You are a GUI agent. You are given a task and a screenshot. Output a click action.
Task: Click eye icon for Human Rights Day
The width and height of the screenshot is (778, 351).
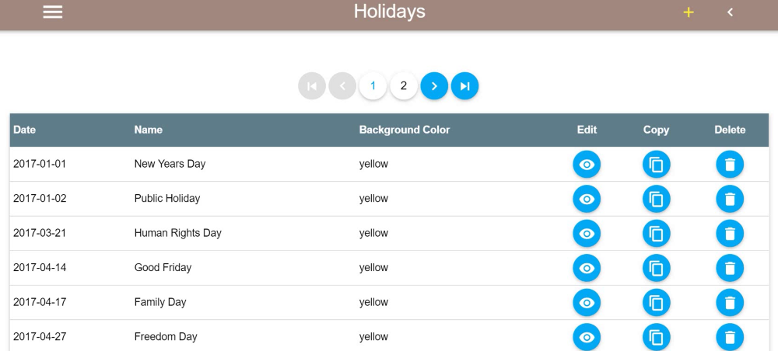pyautogui.click(x=587, y=234)
